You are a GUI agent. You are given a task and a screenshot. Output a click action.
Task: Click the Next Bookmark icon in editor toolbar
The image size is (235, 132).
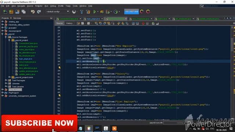[x=123, y=23]
